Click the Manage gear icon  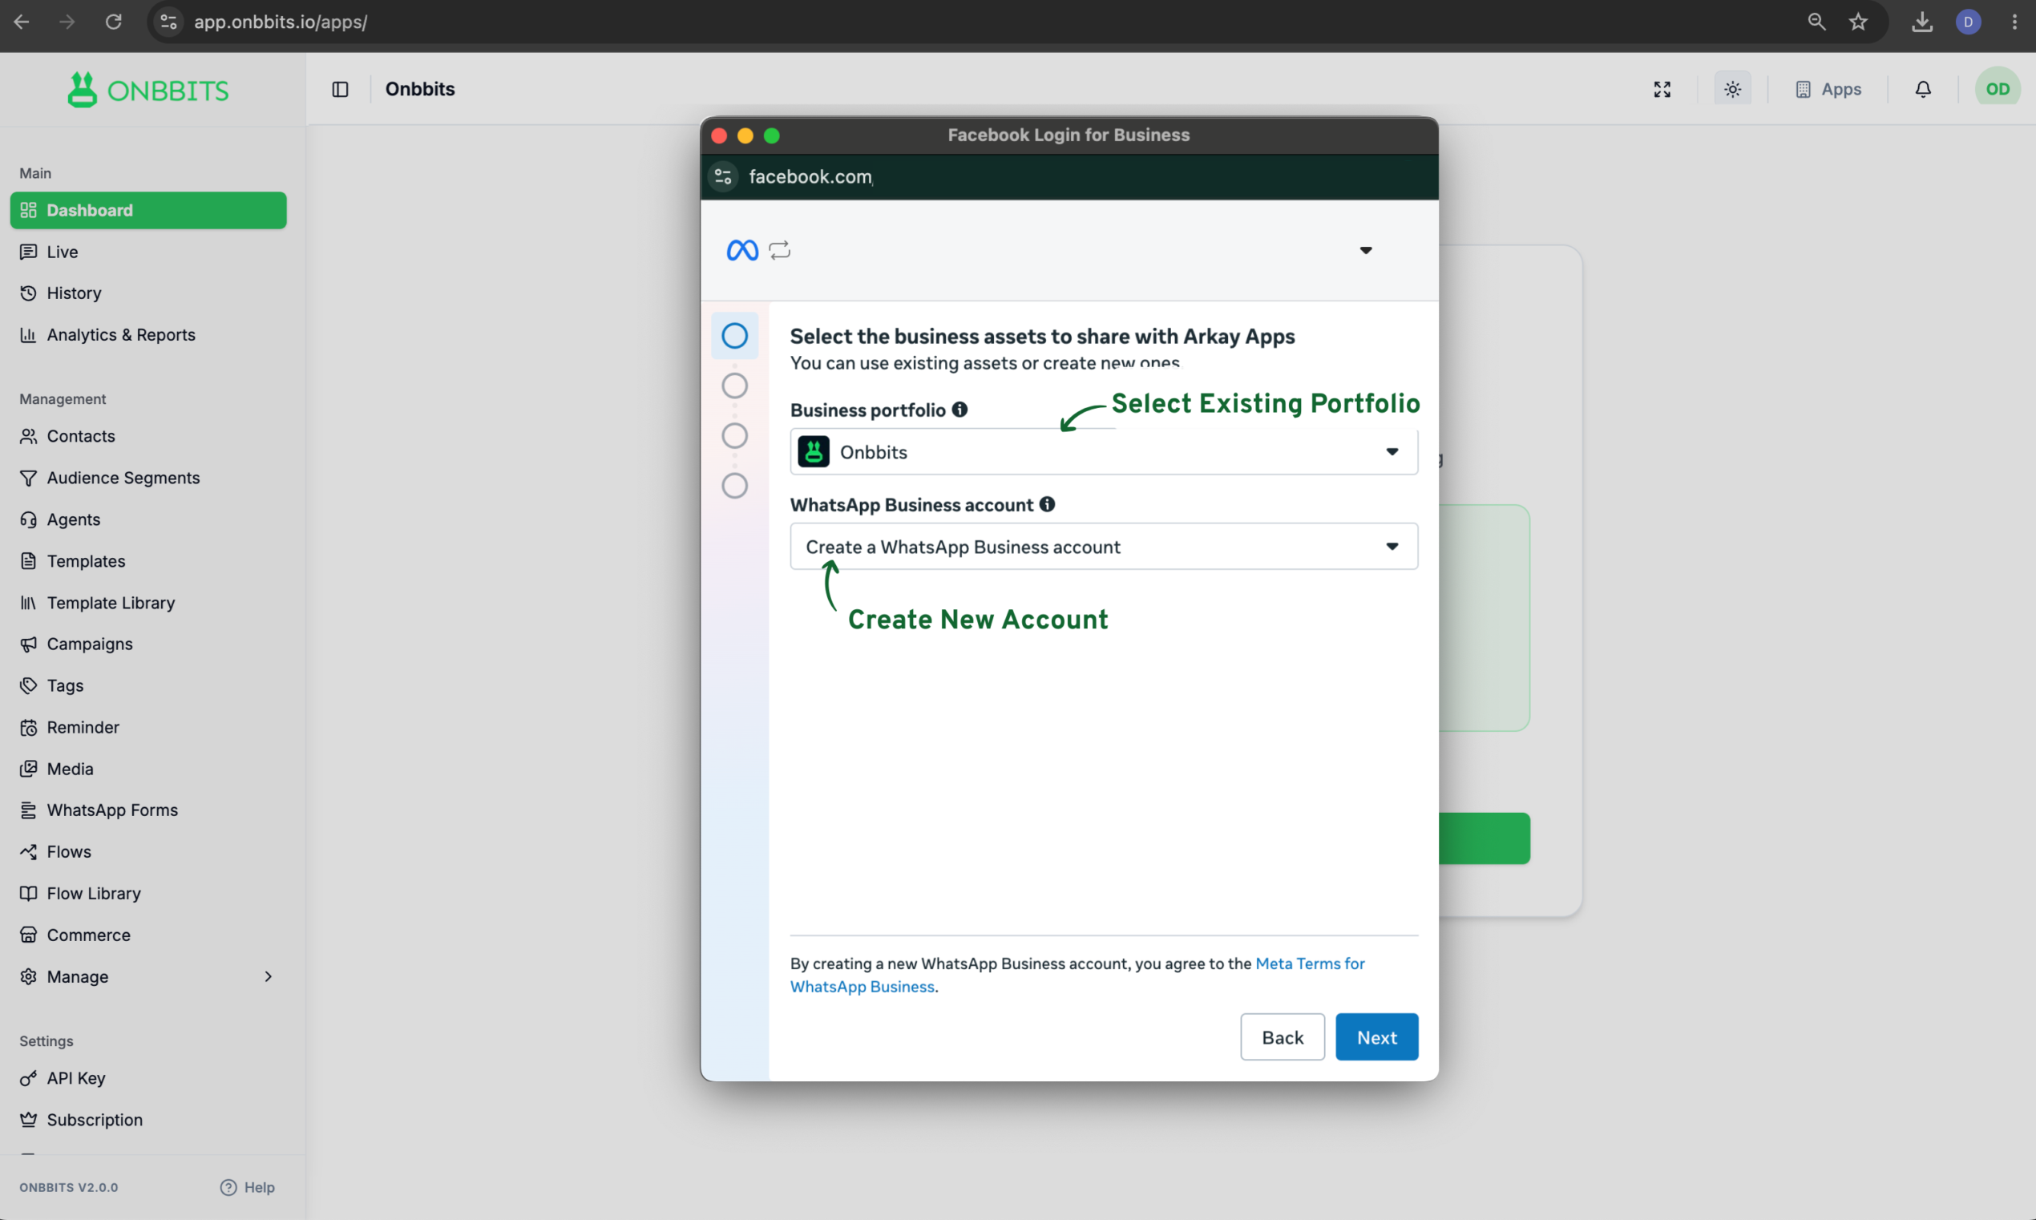click(29, 976)
